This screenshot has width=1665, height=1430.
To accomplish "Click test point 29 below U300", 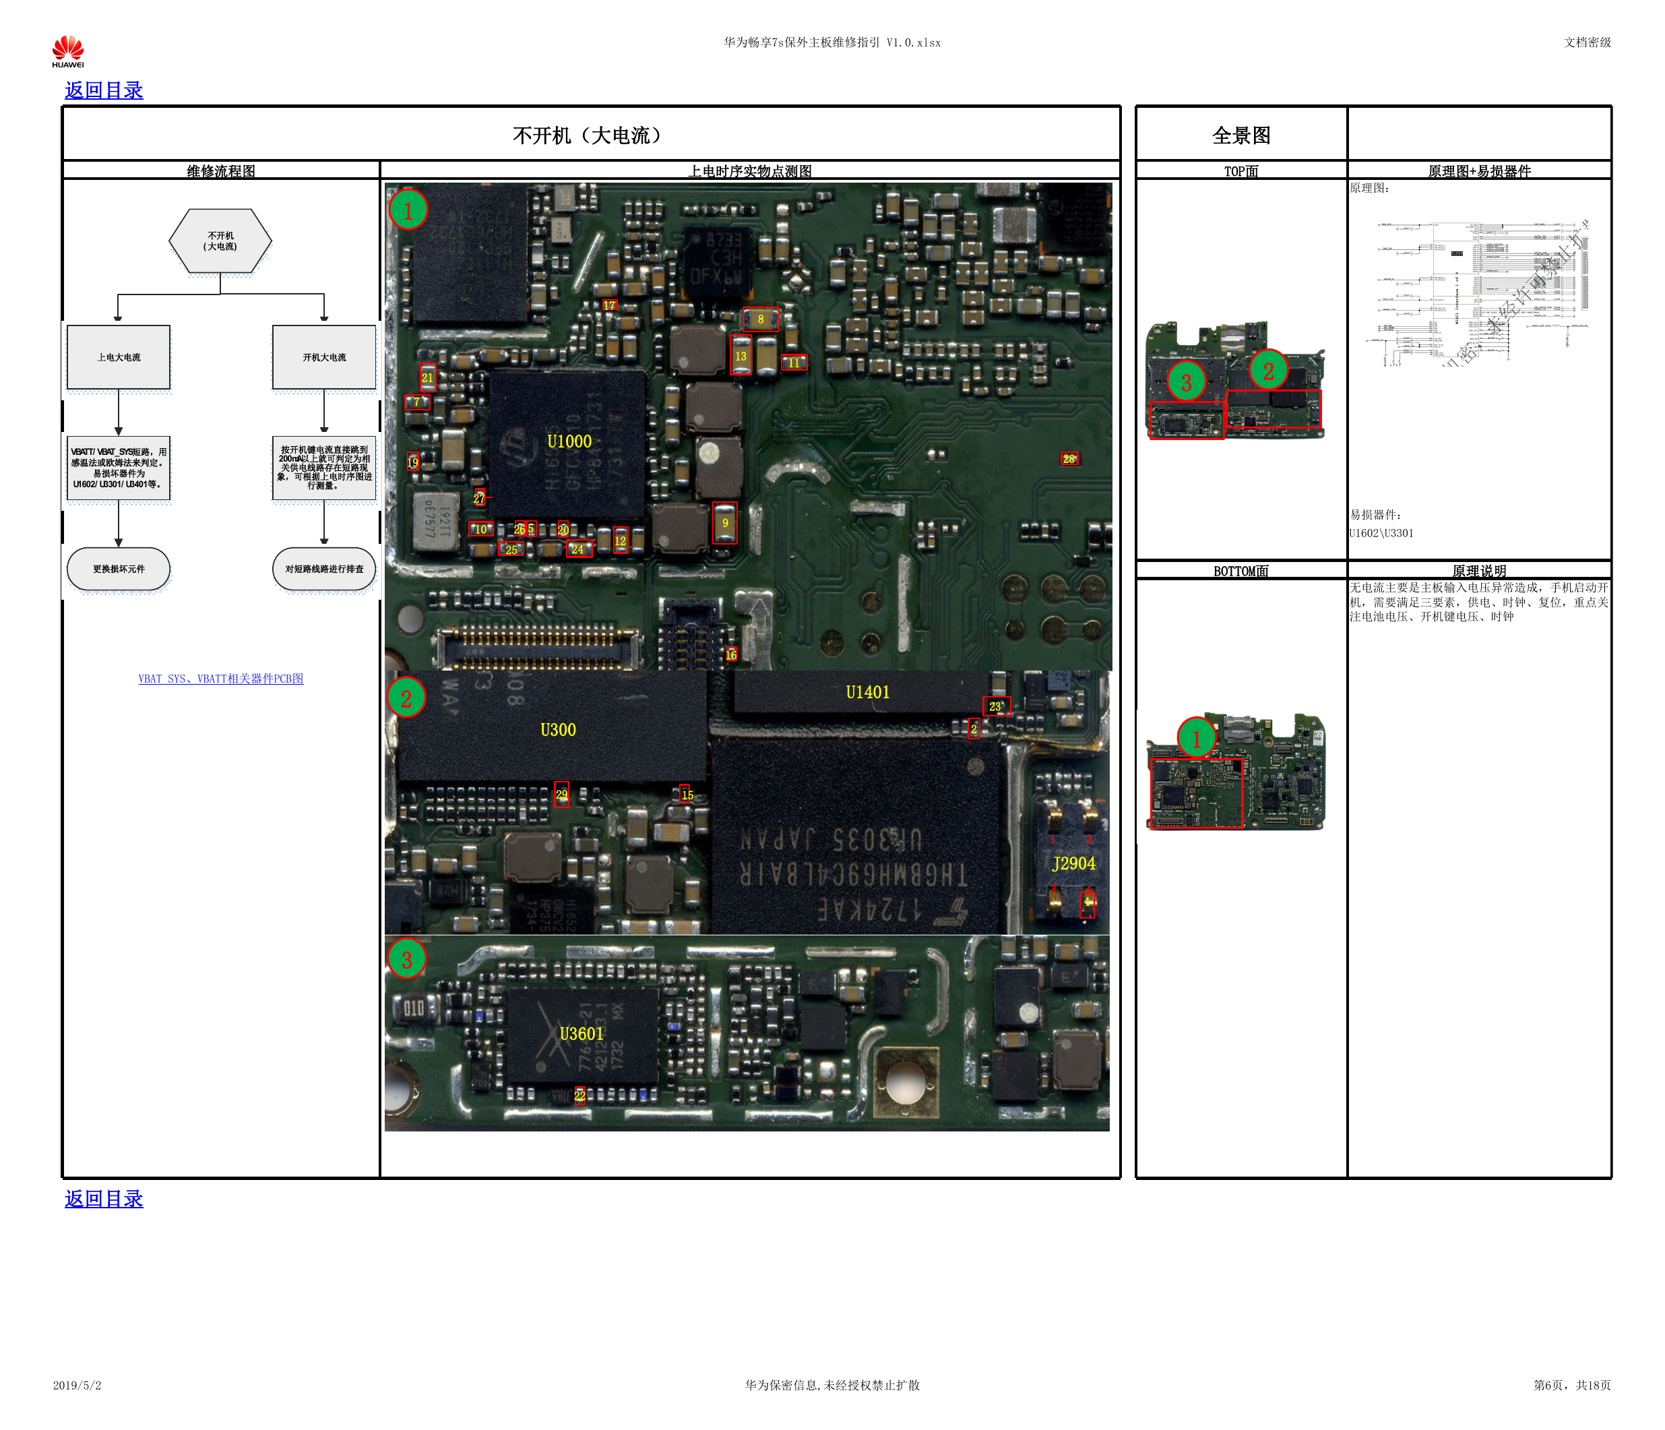I will (562, 795).
